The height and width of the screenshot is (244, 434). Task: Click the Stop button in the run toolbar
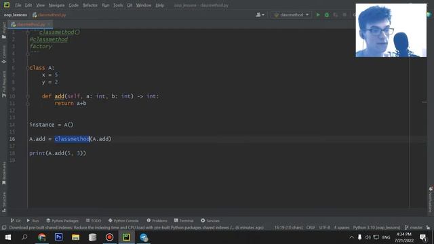point(344,15)
